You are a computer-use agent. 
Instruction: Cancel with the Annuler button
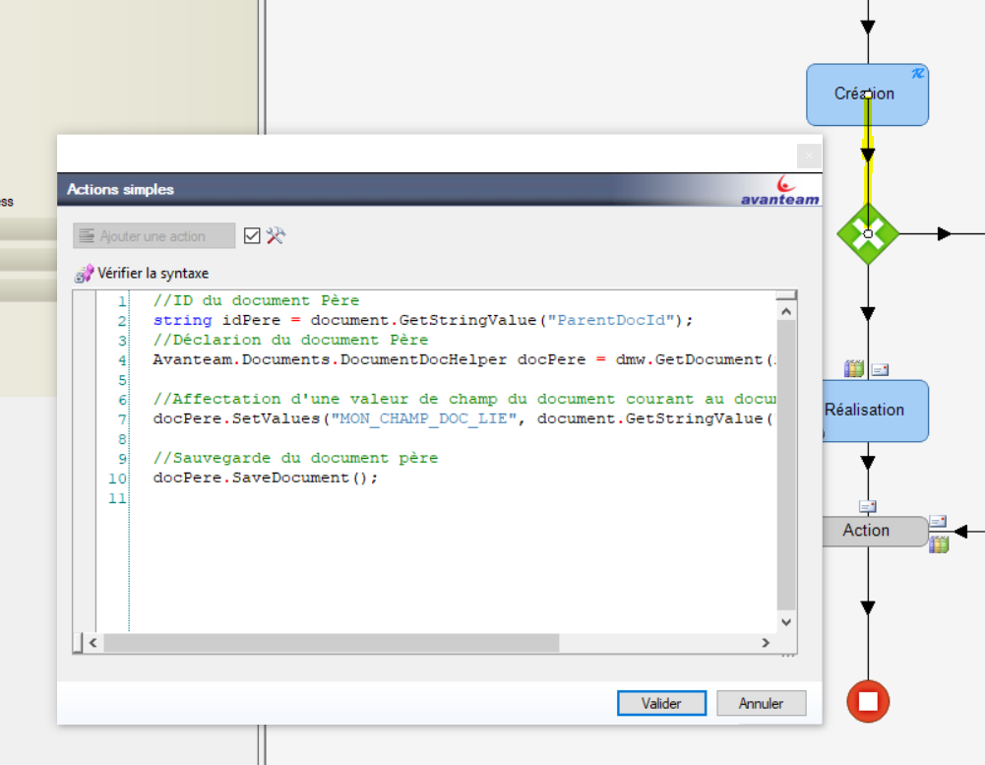click(x=761, y=703)
